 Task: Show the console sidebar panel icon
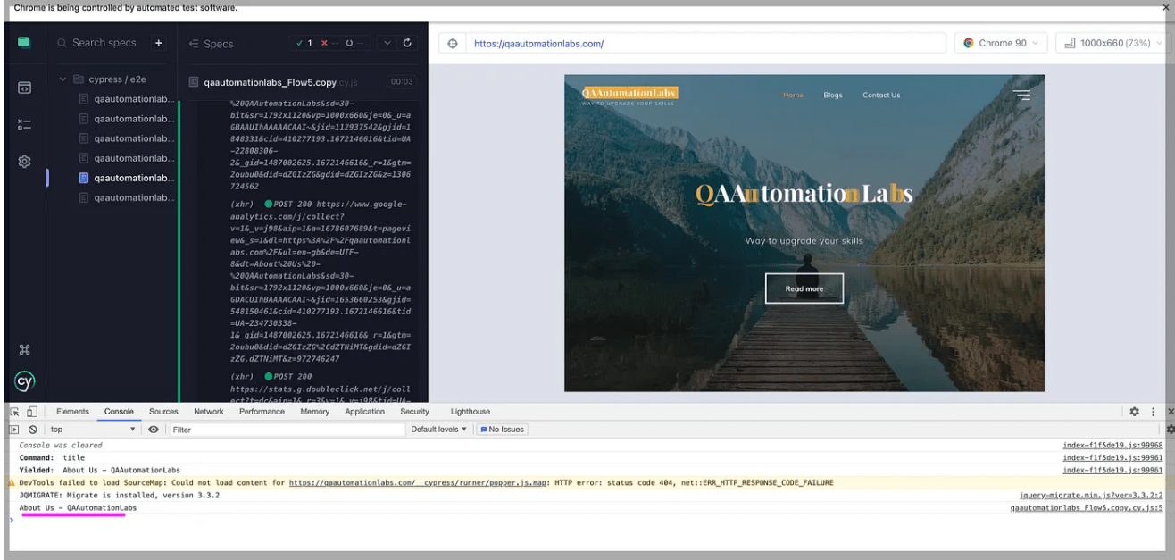click(14, 430)
